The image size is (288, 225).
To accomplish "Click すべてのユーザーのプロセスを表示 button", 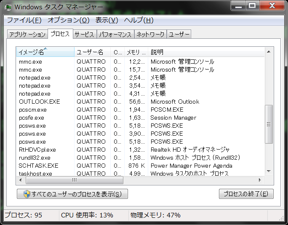I will coord(72,194).
